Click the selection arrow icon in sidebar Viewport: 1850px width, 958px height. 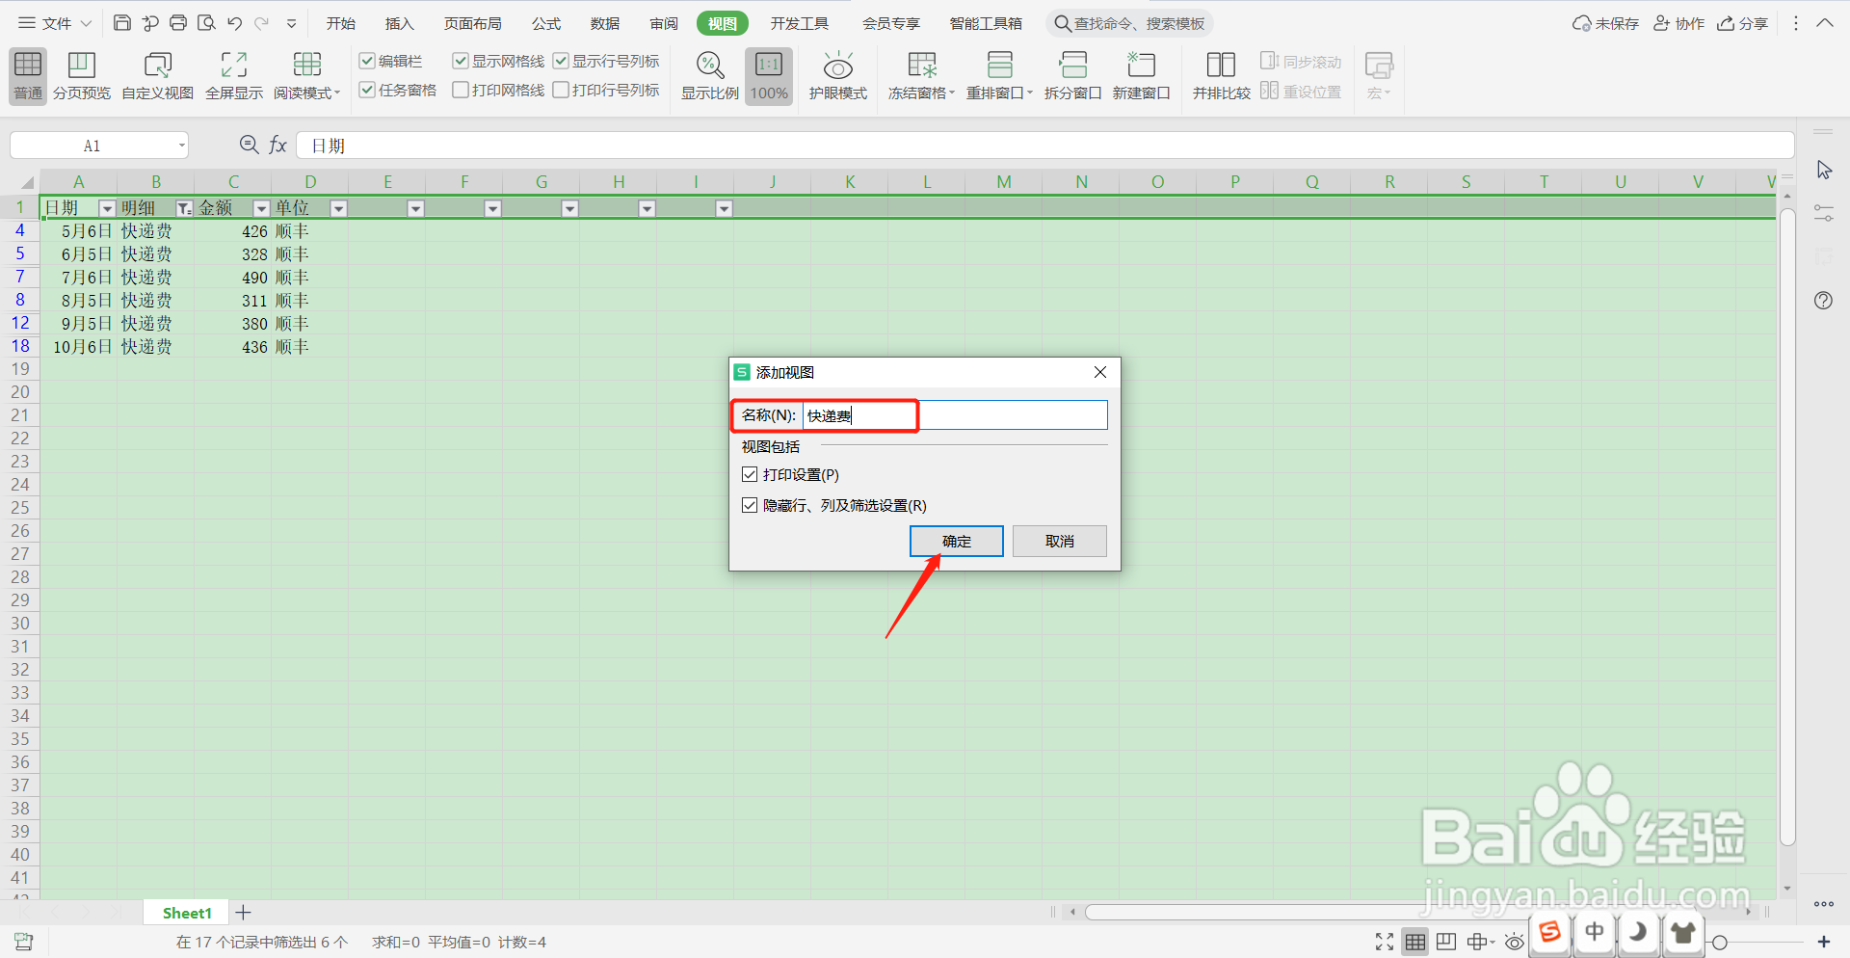[1824, 170]
